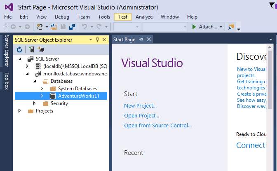Click the New Project toolbar icon
277x171 pixels.
coord(40,27)
